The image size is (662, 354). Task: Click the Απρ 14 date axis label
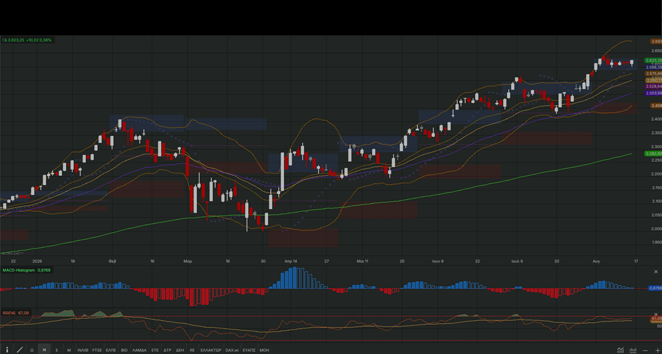pyautogui.click(x=291, y=261)
